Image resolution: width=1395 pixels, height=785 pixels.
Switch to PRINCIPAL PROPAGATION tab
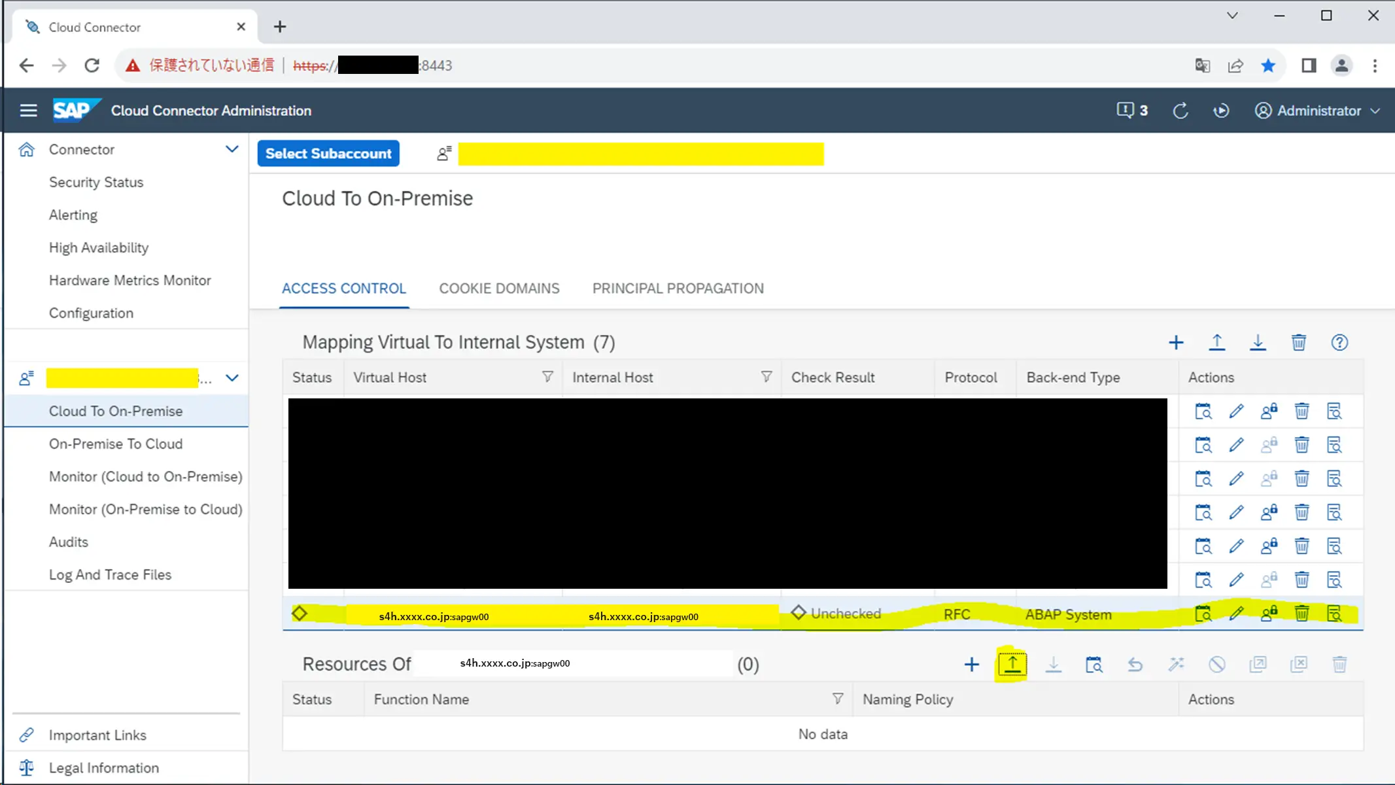click(x=678, y=288)
